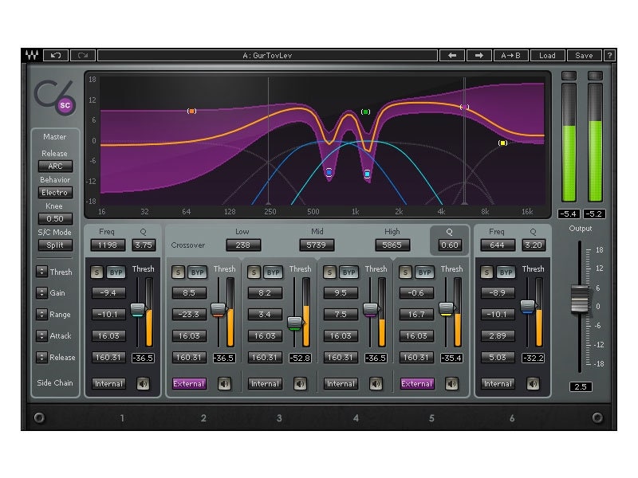The image size is (638, 478).
Task: Solo band 1 with S button
Action: click(96, 272)
